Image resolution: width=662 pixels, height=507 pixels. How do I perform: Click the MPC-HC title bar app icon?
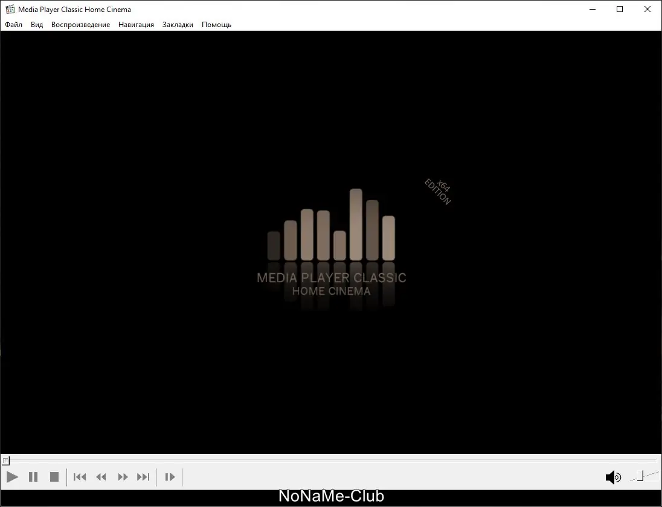(x=10, y=9)
